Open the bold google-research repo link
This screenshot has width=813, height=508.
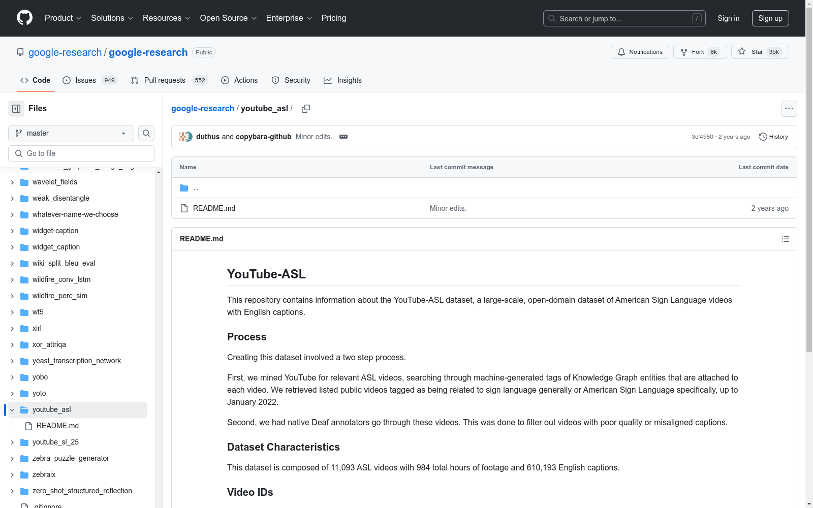[148, 52]
